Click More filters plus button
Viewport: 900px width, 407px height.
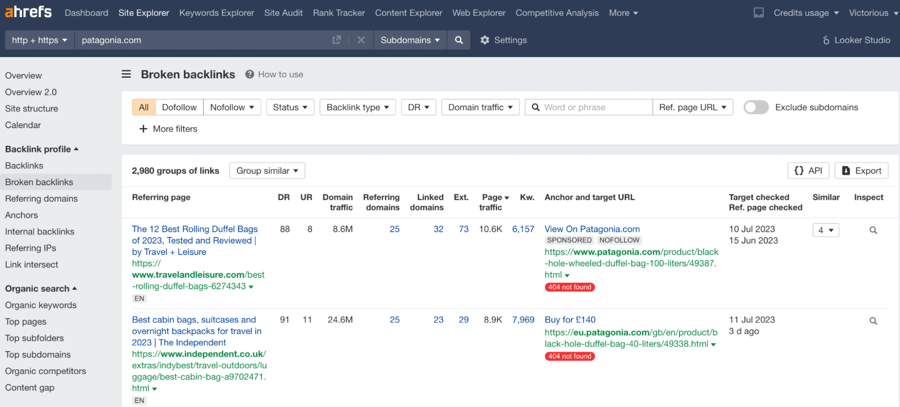[168, 129]
